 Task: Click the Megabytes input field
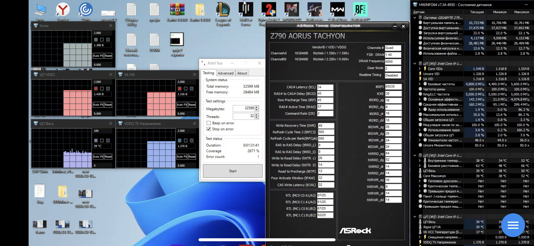[x=243, y=108]
